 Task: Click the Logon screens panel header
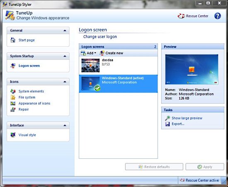[x=118, y=47]
